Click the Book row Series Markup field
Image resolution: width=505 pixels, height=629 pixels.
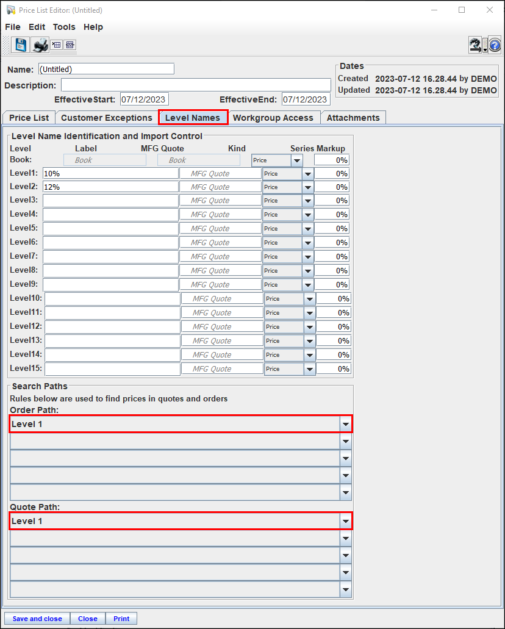tap(332, 160)
